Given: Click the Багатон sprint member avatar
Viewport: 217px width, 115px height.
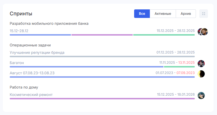Looking at the screenshot, I should click(x=201, y=63).
